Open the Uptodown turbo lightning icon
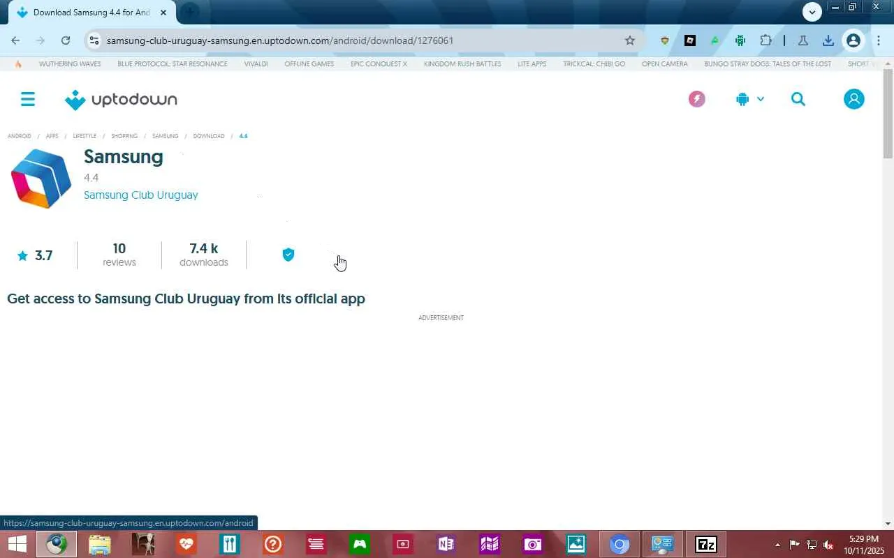 pos(696,99)
